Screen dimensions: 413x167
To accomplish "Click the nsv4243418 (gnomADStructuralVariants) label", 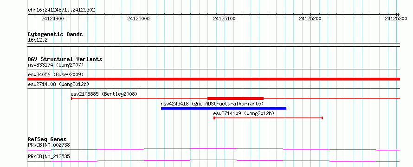I will 212,104.
